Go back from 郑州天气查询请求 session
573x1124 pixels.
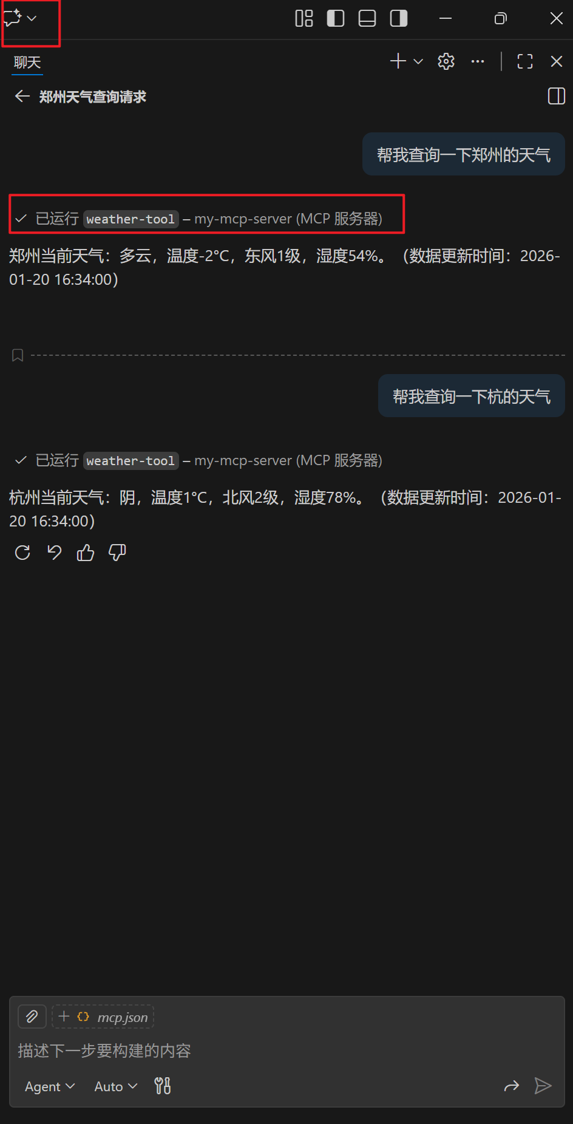click(22, 97)
